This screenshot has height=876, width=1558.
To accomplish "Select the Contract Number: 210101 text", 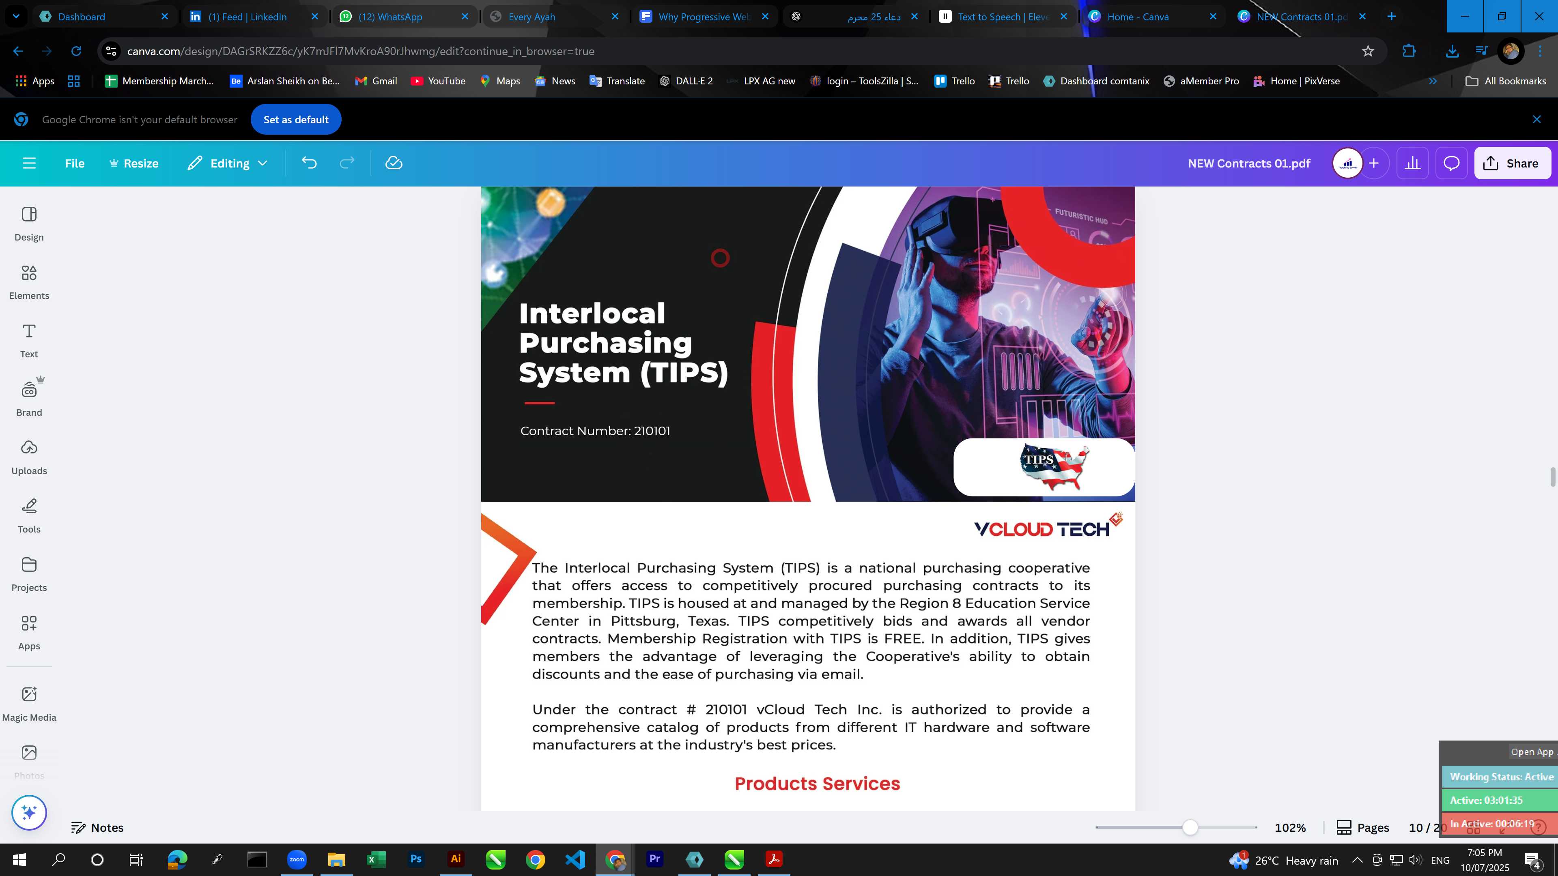I will (x=595, y=431).
